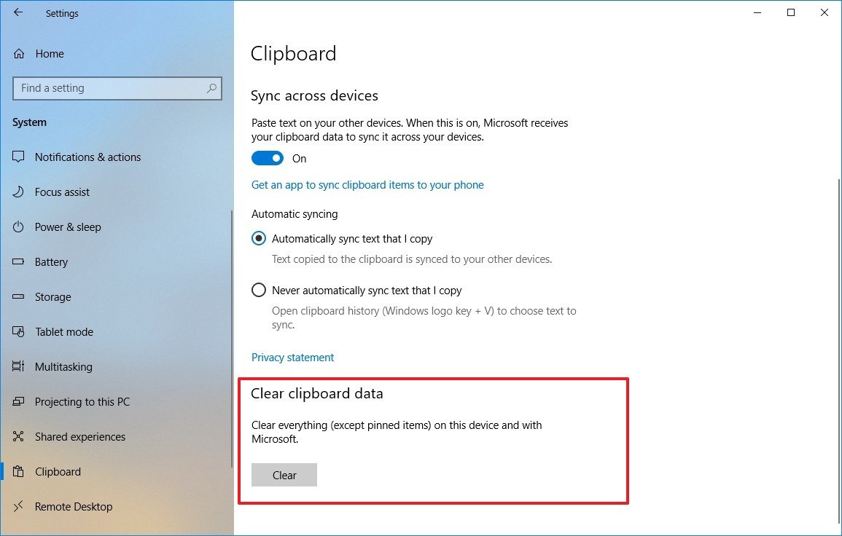This screenshot has width=842, height=536.
Task: Navigate to Remote Desktop settings
Action: (74, 506)
